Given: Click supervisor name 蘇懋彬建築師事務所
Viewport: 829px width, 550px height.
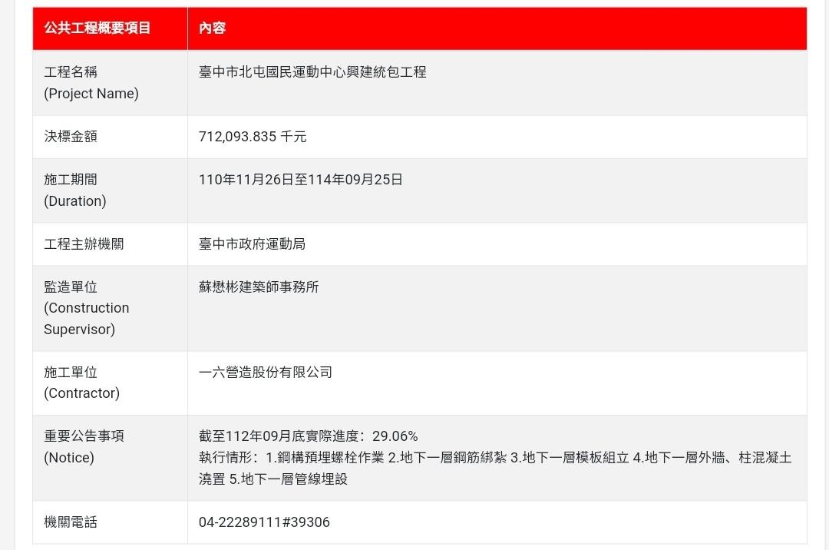Looking at the screenshot, I should pos(259,287).
